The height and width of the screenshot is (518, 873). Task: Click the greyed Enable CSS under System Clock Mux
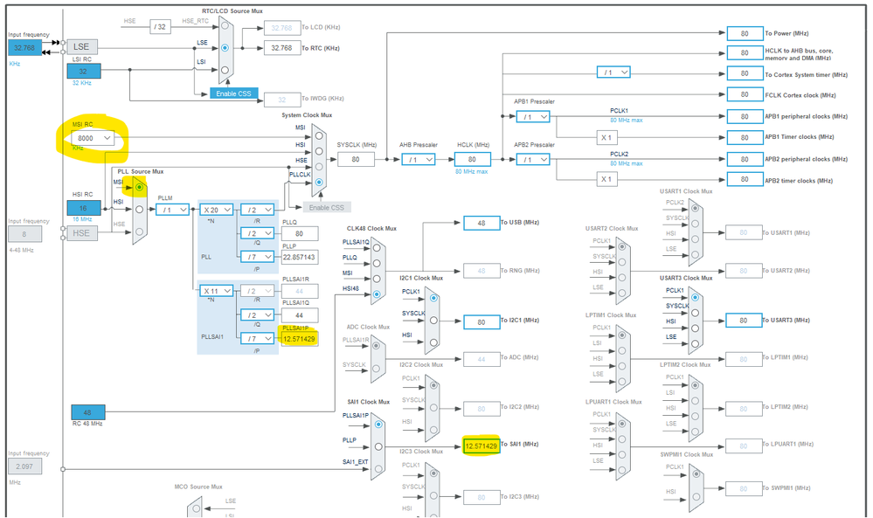(327, 207)
